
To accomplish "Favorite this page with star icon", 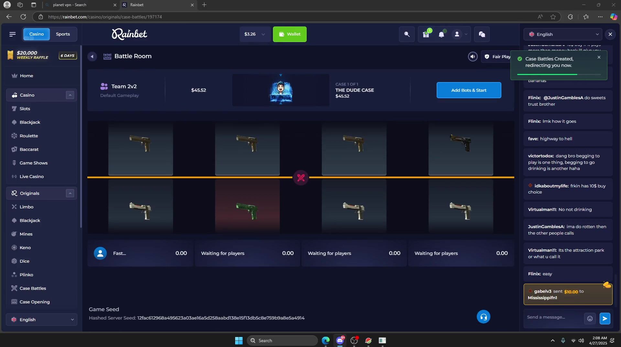I will click(x=553, y=17).
